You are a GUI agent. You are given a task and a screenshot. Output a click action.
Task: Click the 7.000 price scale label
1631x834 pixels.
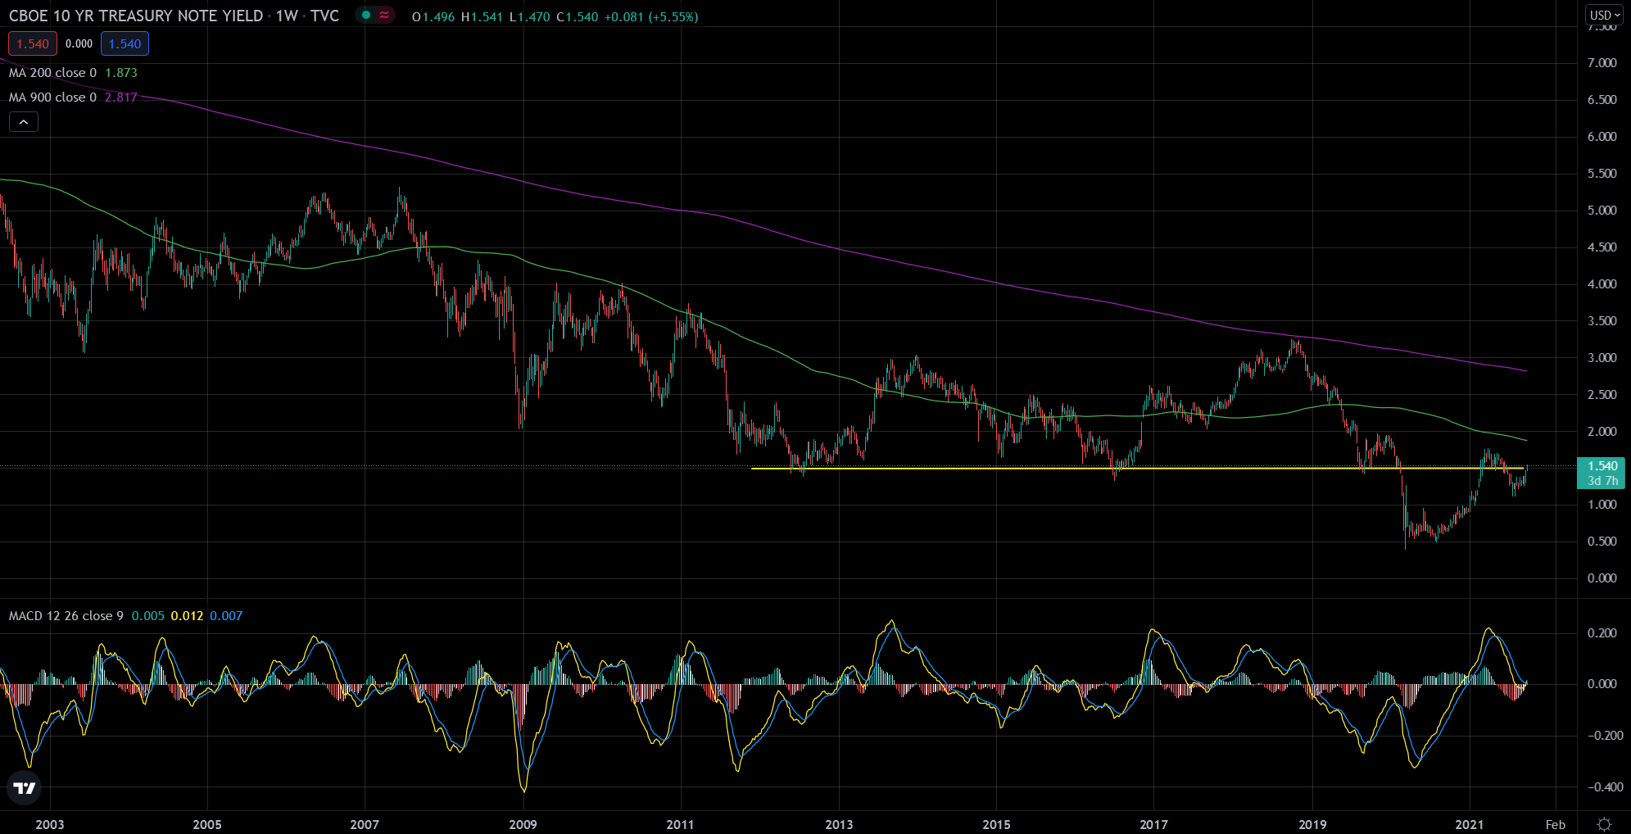tap(1602, 63)
